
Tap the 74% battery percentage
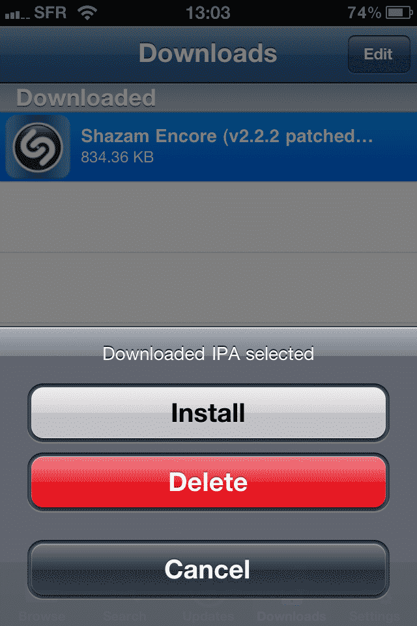(x=364, y=13)
